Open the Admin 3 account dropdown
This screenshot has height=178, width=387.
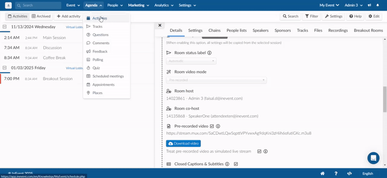(354, 5)
